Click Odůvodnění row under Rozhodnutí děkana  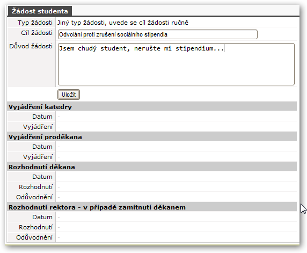click(x=152, y=197)
